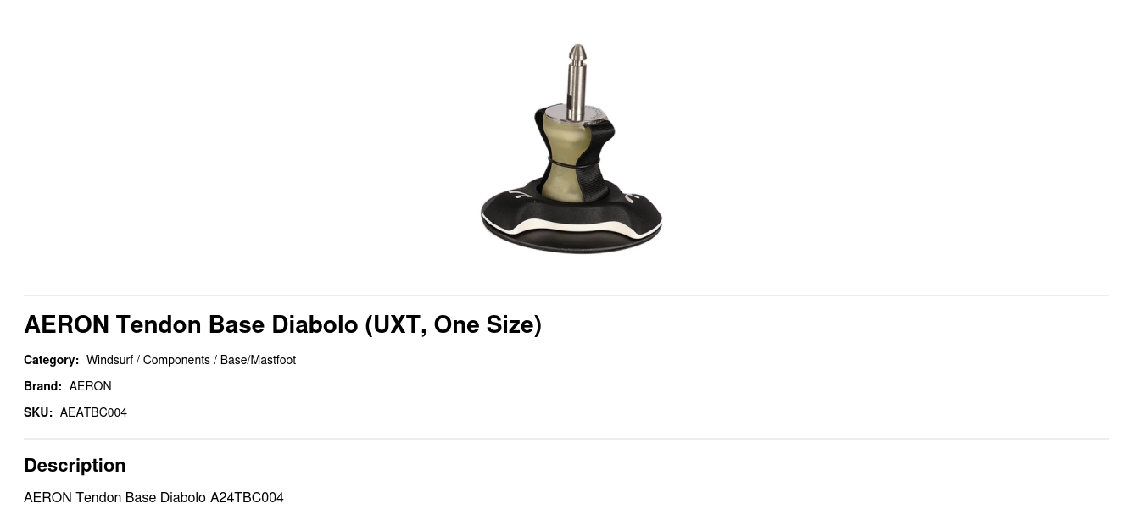Click the Brand label
The image size is (1126, 531).
pos(42,386)
